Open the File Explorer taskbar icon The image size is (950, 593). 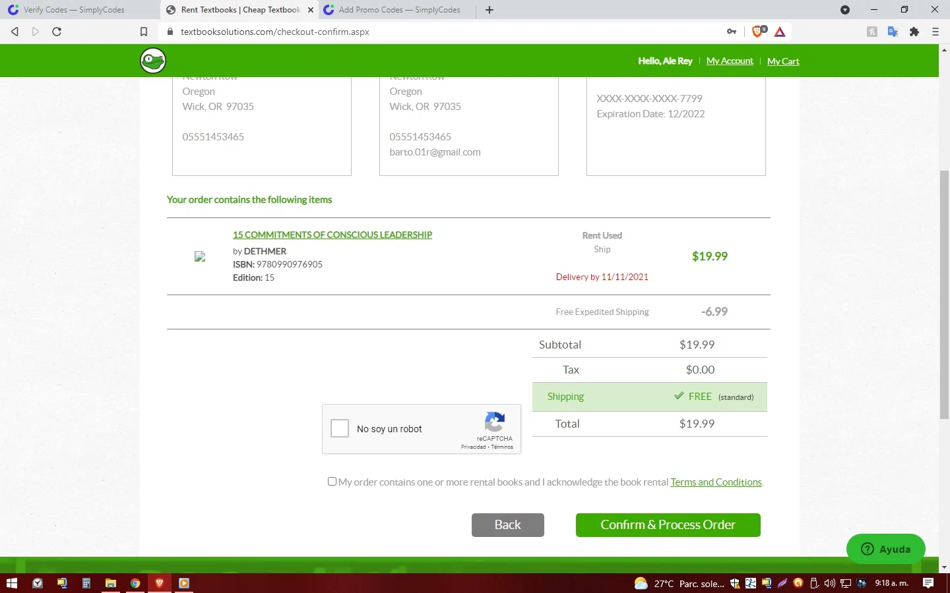coord(111,583)
